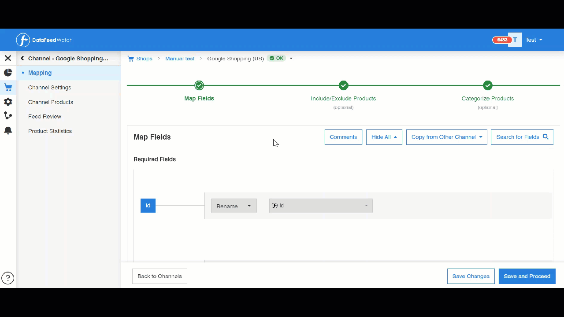Open the help question mark icon
The height and width of the screenshot is (317, 564).
(x=8, y=278)
